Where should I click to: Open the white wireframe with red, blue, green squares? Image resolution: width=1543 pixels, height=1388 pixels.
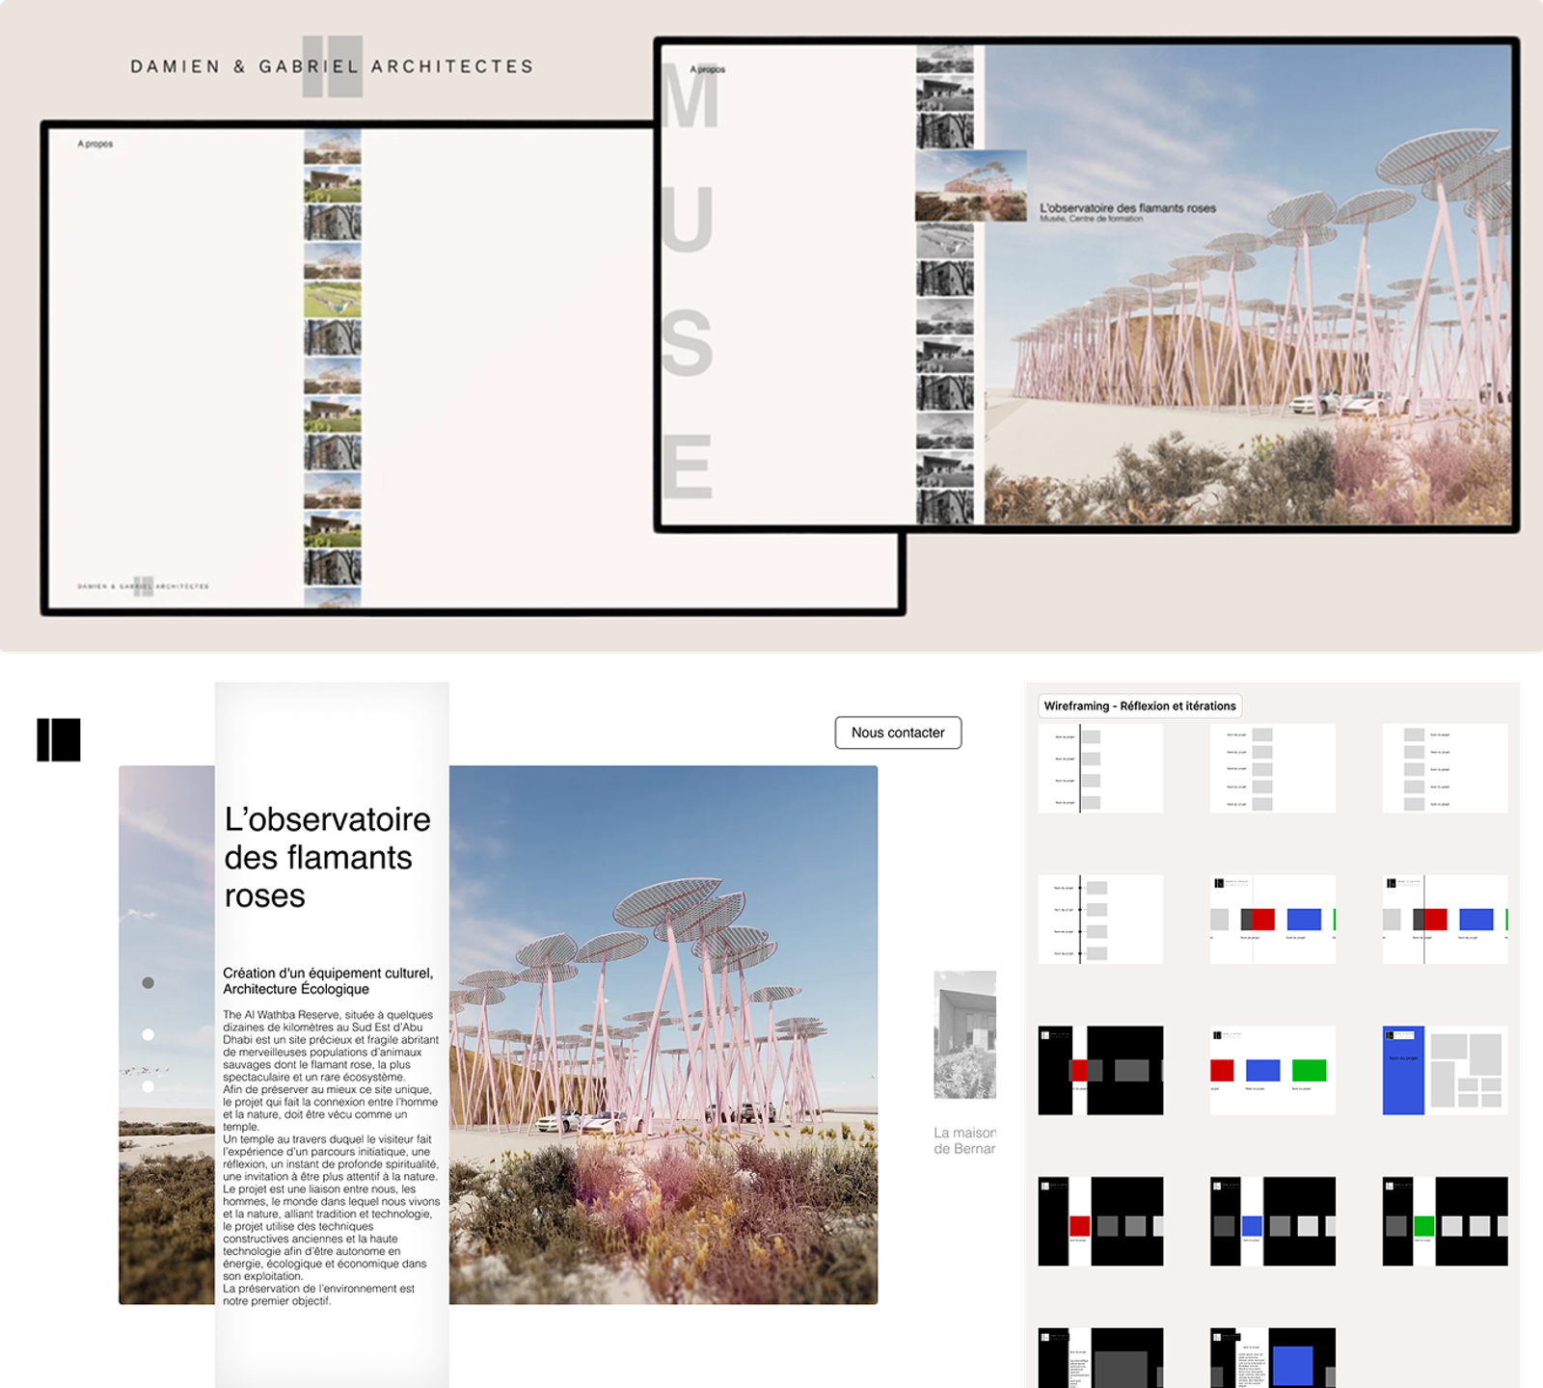click(1273, 1070)
